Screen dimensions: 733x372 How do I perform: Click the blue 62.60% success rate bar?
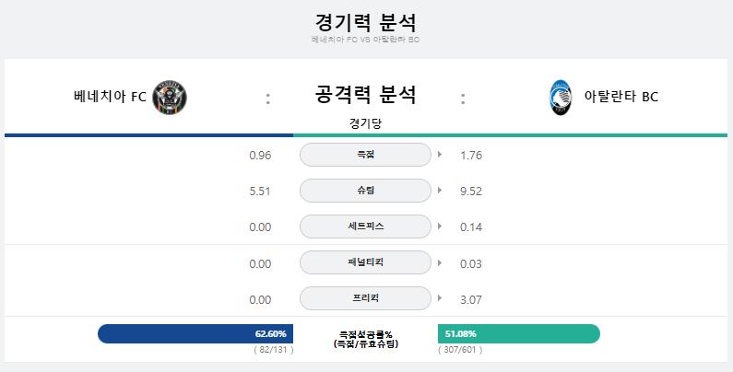tap(195, 333)
